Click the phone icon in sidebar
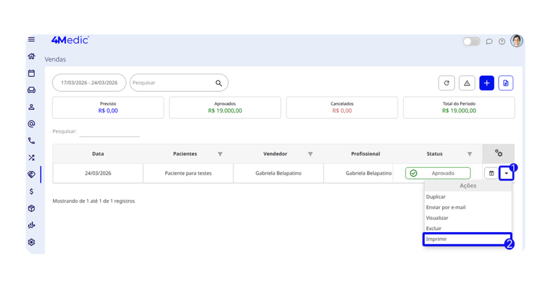Screen dimensions: 551x289 tap(31, 141)
